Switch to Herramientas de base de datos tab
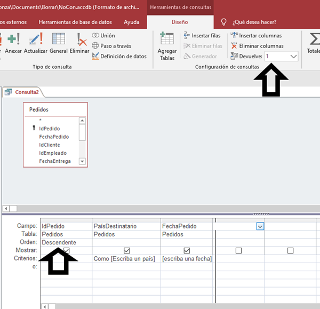This screenshot has width=320, height=309. pos(74,22)
